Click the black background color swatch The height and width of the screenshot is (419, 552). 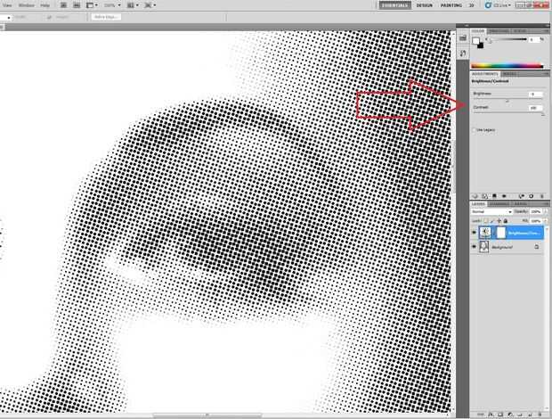point(481,45)
